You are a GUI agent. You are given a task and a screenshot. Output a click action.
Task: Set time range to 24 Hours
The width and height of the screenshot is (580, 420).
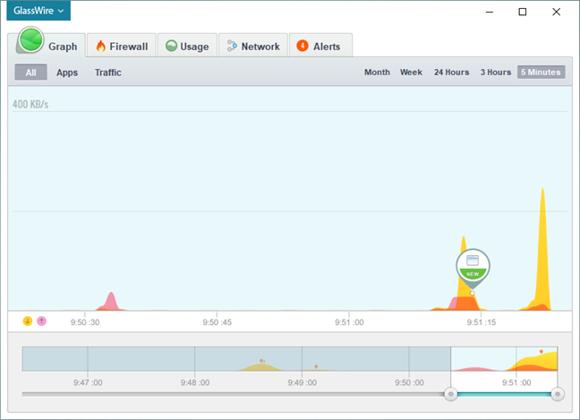tap(451, 73)
